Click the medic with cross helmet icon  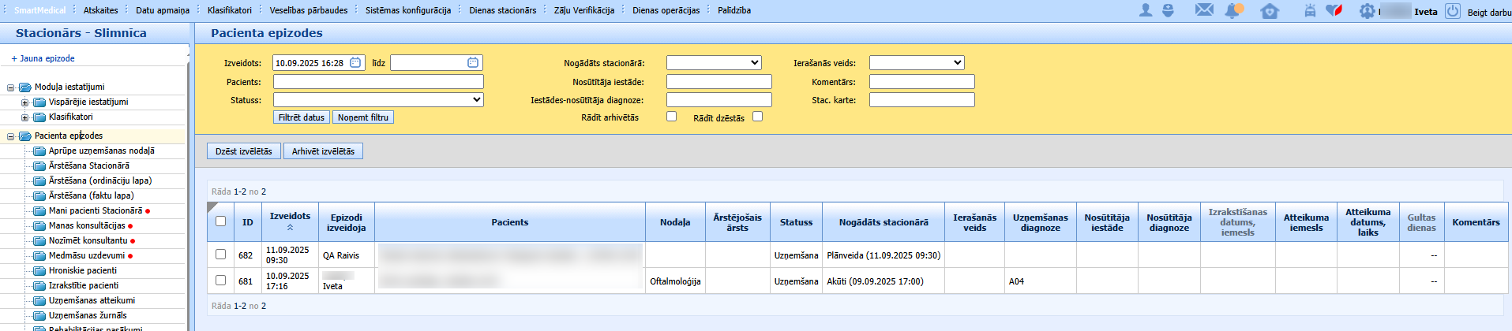(1168, 10)
